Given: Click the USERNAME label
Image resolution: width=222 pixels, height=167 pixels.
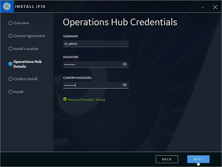Looking at the screenshot, I should (71, 36).
